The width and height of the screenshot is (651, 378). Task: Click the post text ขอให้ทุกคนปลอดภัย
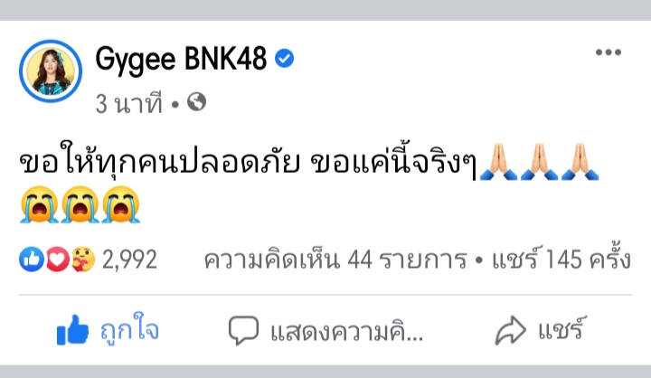coord(160,160)
